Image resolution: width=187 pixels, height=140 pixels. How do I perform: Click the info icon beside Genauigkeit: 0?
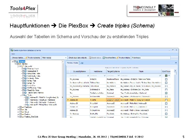tap(25, 71)
